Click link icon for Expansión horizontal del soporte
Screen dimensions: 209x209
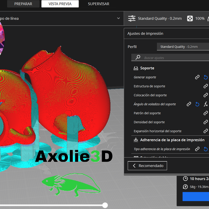[x=205, y=131]
